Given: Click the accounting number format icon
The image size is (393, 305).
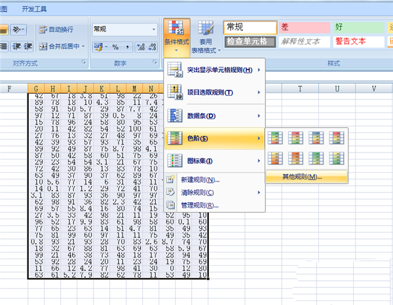Looking at the screenshot, I should 98,46.
